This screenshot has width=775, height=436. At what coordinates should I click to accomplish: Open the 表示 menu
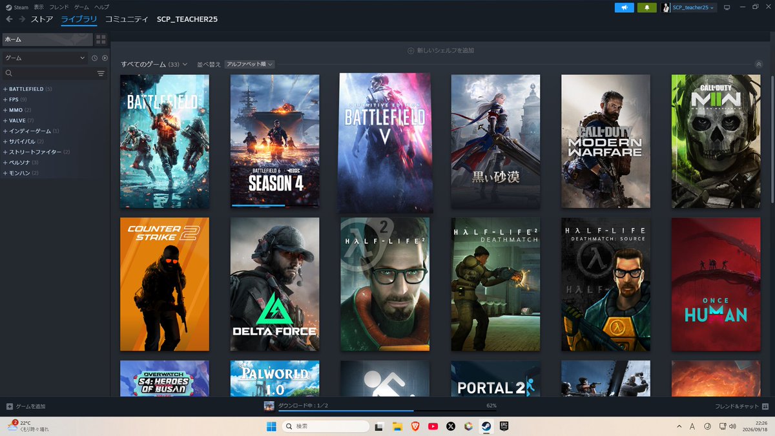point(39,7)
